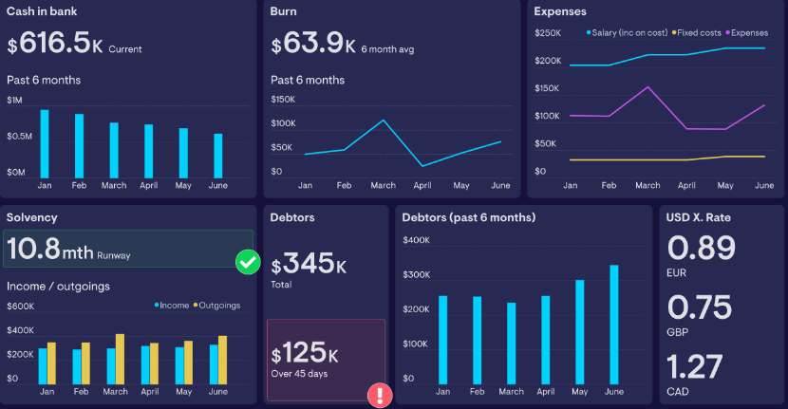
Task: Click the 1.27 CAD exchange rate
Action: pos(695,366)
